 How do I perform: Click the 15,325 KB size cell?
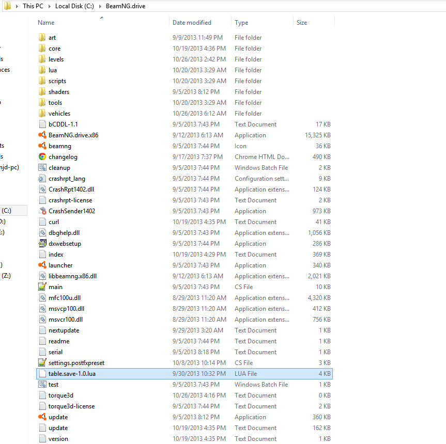pos(318,135)
